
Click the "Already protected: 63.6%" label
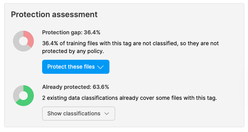click(75, 87)
